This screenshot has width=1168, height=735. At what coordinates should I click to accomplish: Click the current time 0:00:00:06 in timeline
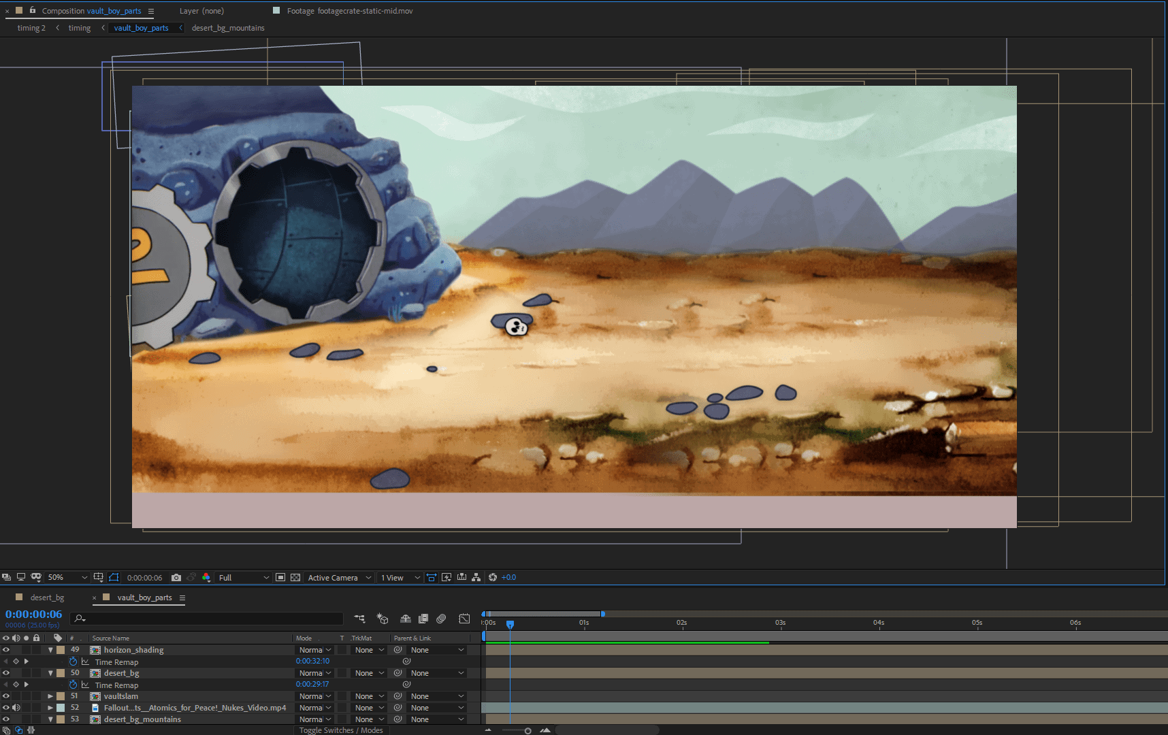[33, 614]
